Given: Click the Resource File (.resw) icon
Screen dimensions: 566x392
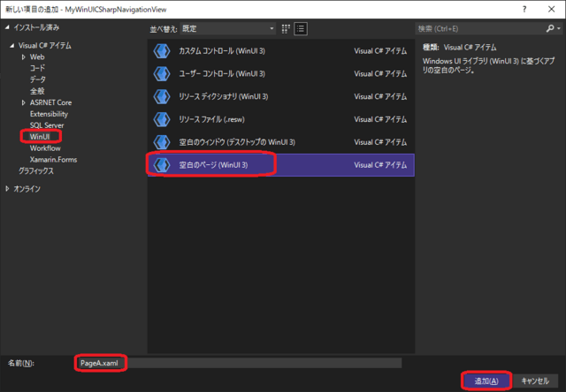Looking at the screenshot, I should point(161,119).
